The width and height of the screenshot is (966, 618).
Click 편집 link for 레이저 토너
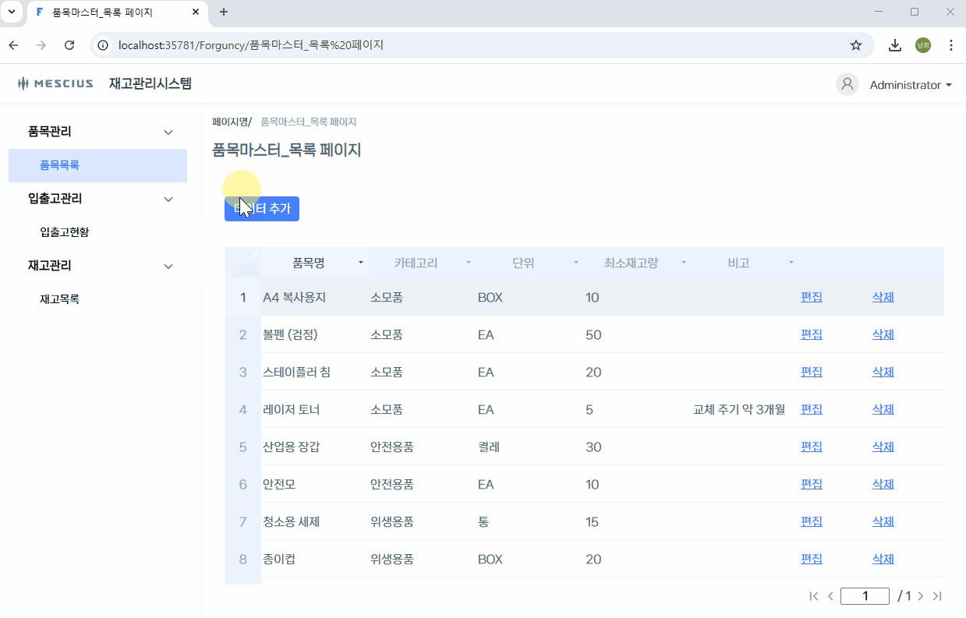(811, 409)
